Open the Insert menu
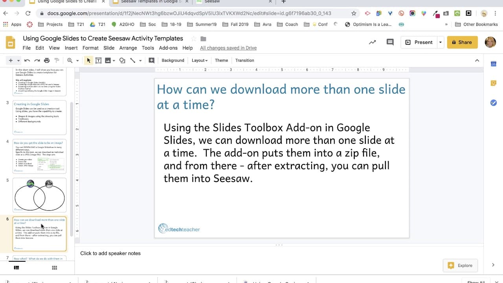This screenshot has height=283, width=503. coord(71,48)
